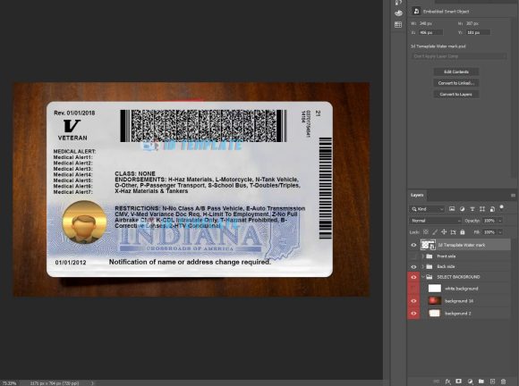Click the add layer mask icon
This screenshot has width=519, height=386.
pyautogui.click(x=459, y=382)
